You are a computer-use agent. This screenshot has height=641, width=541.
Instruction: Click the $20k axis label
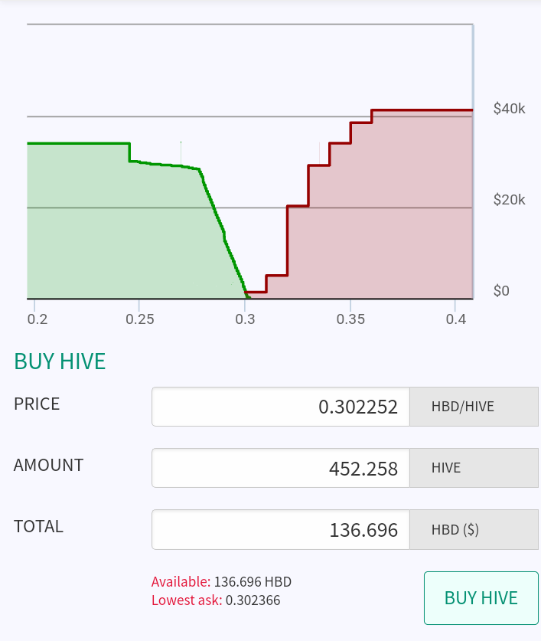tap(509, 199)
